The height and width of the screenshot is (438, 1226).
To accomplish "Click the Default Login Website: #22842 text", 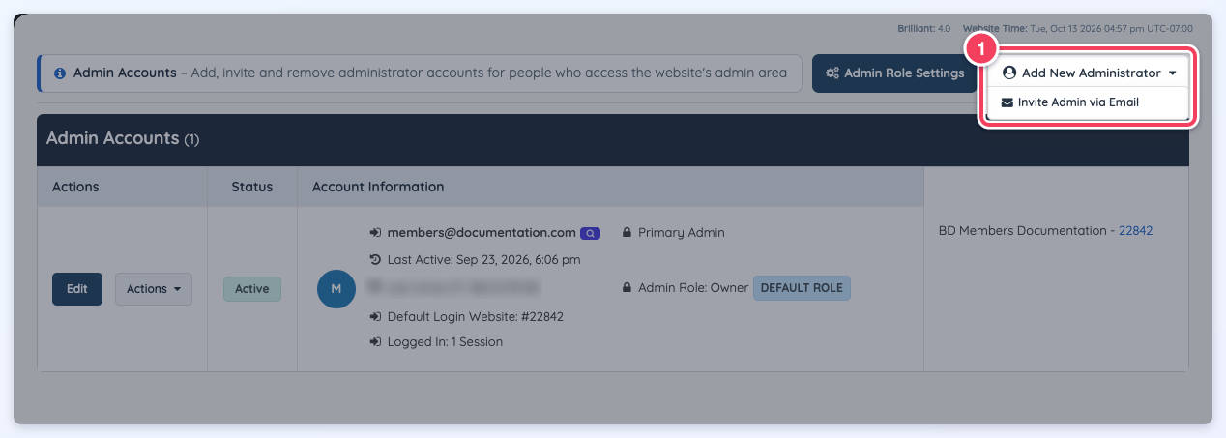I will coord(476,316).
